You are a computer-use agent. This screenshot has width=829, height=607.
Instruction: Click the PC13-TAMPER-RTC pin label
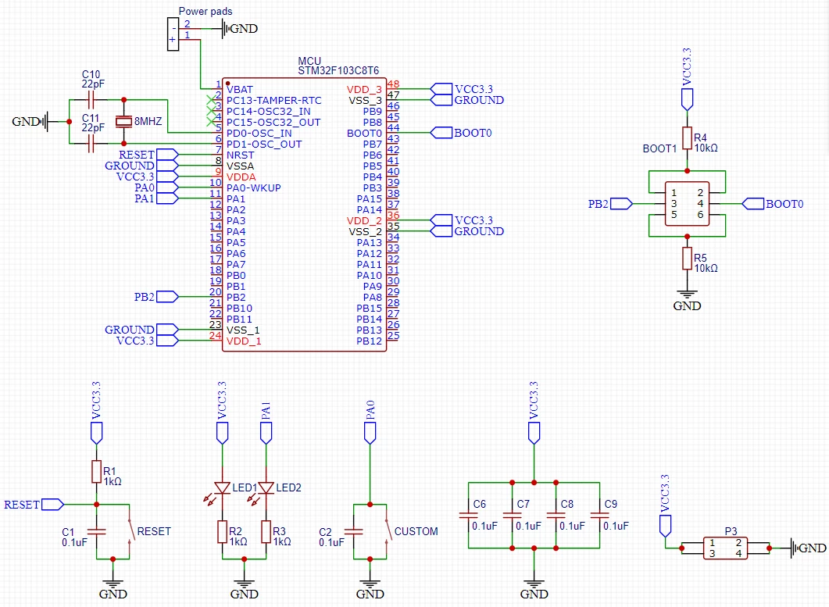pos(274,101)
